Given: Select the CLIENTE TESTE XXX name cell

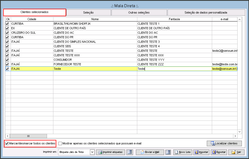Looking at the screenshot, I should [95, 55].
